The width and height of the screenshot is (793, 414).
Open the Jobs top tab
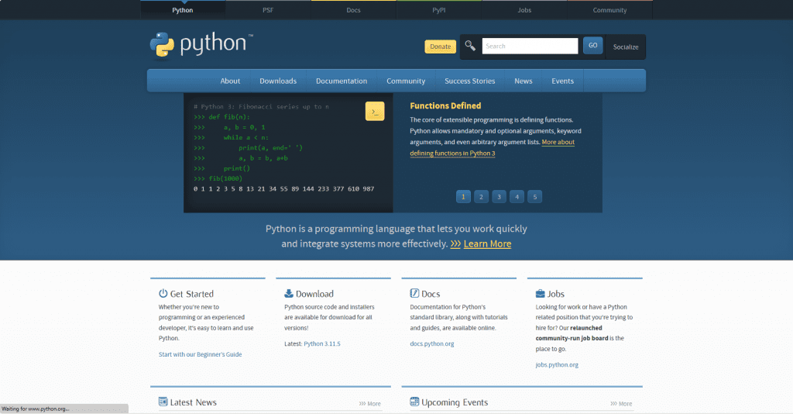524,10
